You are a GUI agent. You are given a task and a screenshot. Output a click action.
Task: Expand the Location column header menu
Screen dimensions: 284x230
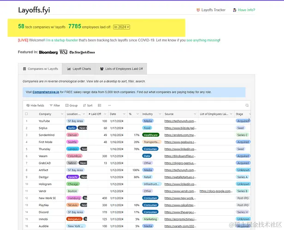84,114
